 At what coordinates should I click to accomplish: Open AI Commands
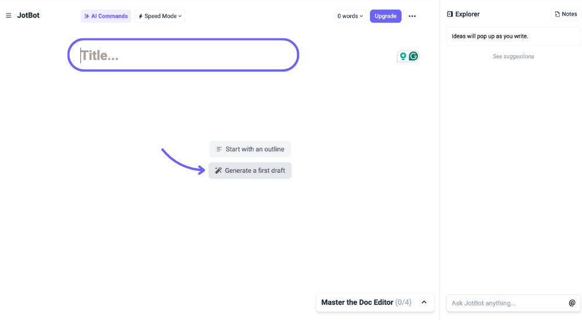[106, 16]
